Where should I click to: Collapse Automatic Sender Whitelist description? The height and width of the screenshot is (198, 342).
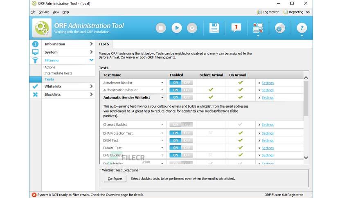(x=162, y=97)
